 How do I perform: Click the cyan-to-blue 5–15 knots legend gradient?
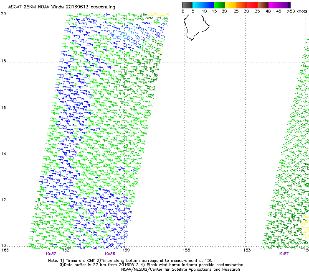click(x=203, y=5)
